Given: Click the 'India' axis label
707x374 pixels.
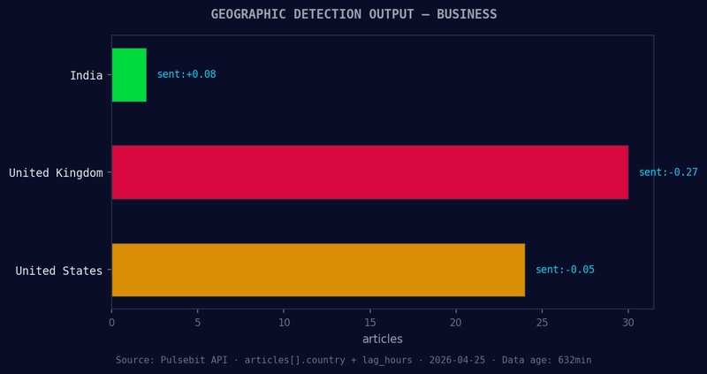Looking at the screenshot, I should pyautogui.click(x=86, y=75).
